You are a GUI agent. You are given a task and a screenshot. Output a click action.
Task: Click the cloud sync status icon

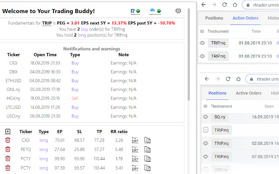pyautogui.click(x=155, y=11)
